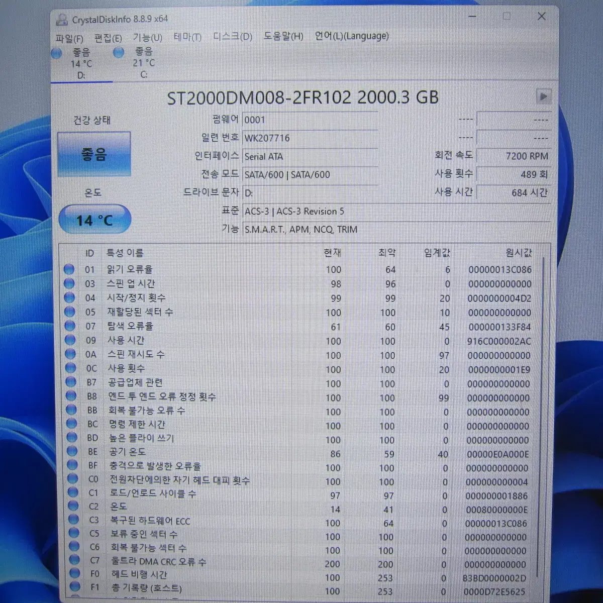Screen dimensions: 603x603
Task: Select the 총 기록량 (호스트) attribute name
Action: 146,588
